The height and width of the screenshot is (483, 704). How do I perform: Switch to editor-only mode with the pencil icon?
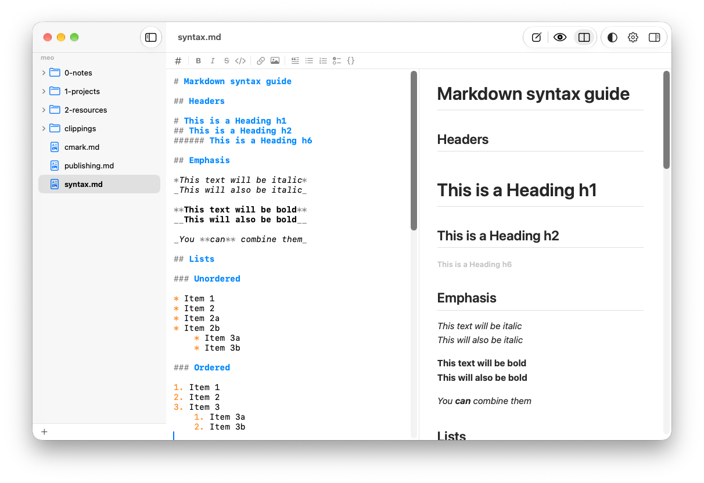537,37
